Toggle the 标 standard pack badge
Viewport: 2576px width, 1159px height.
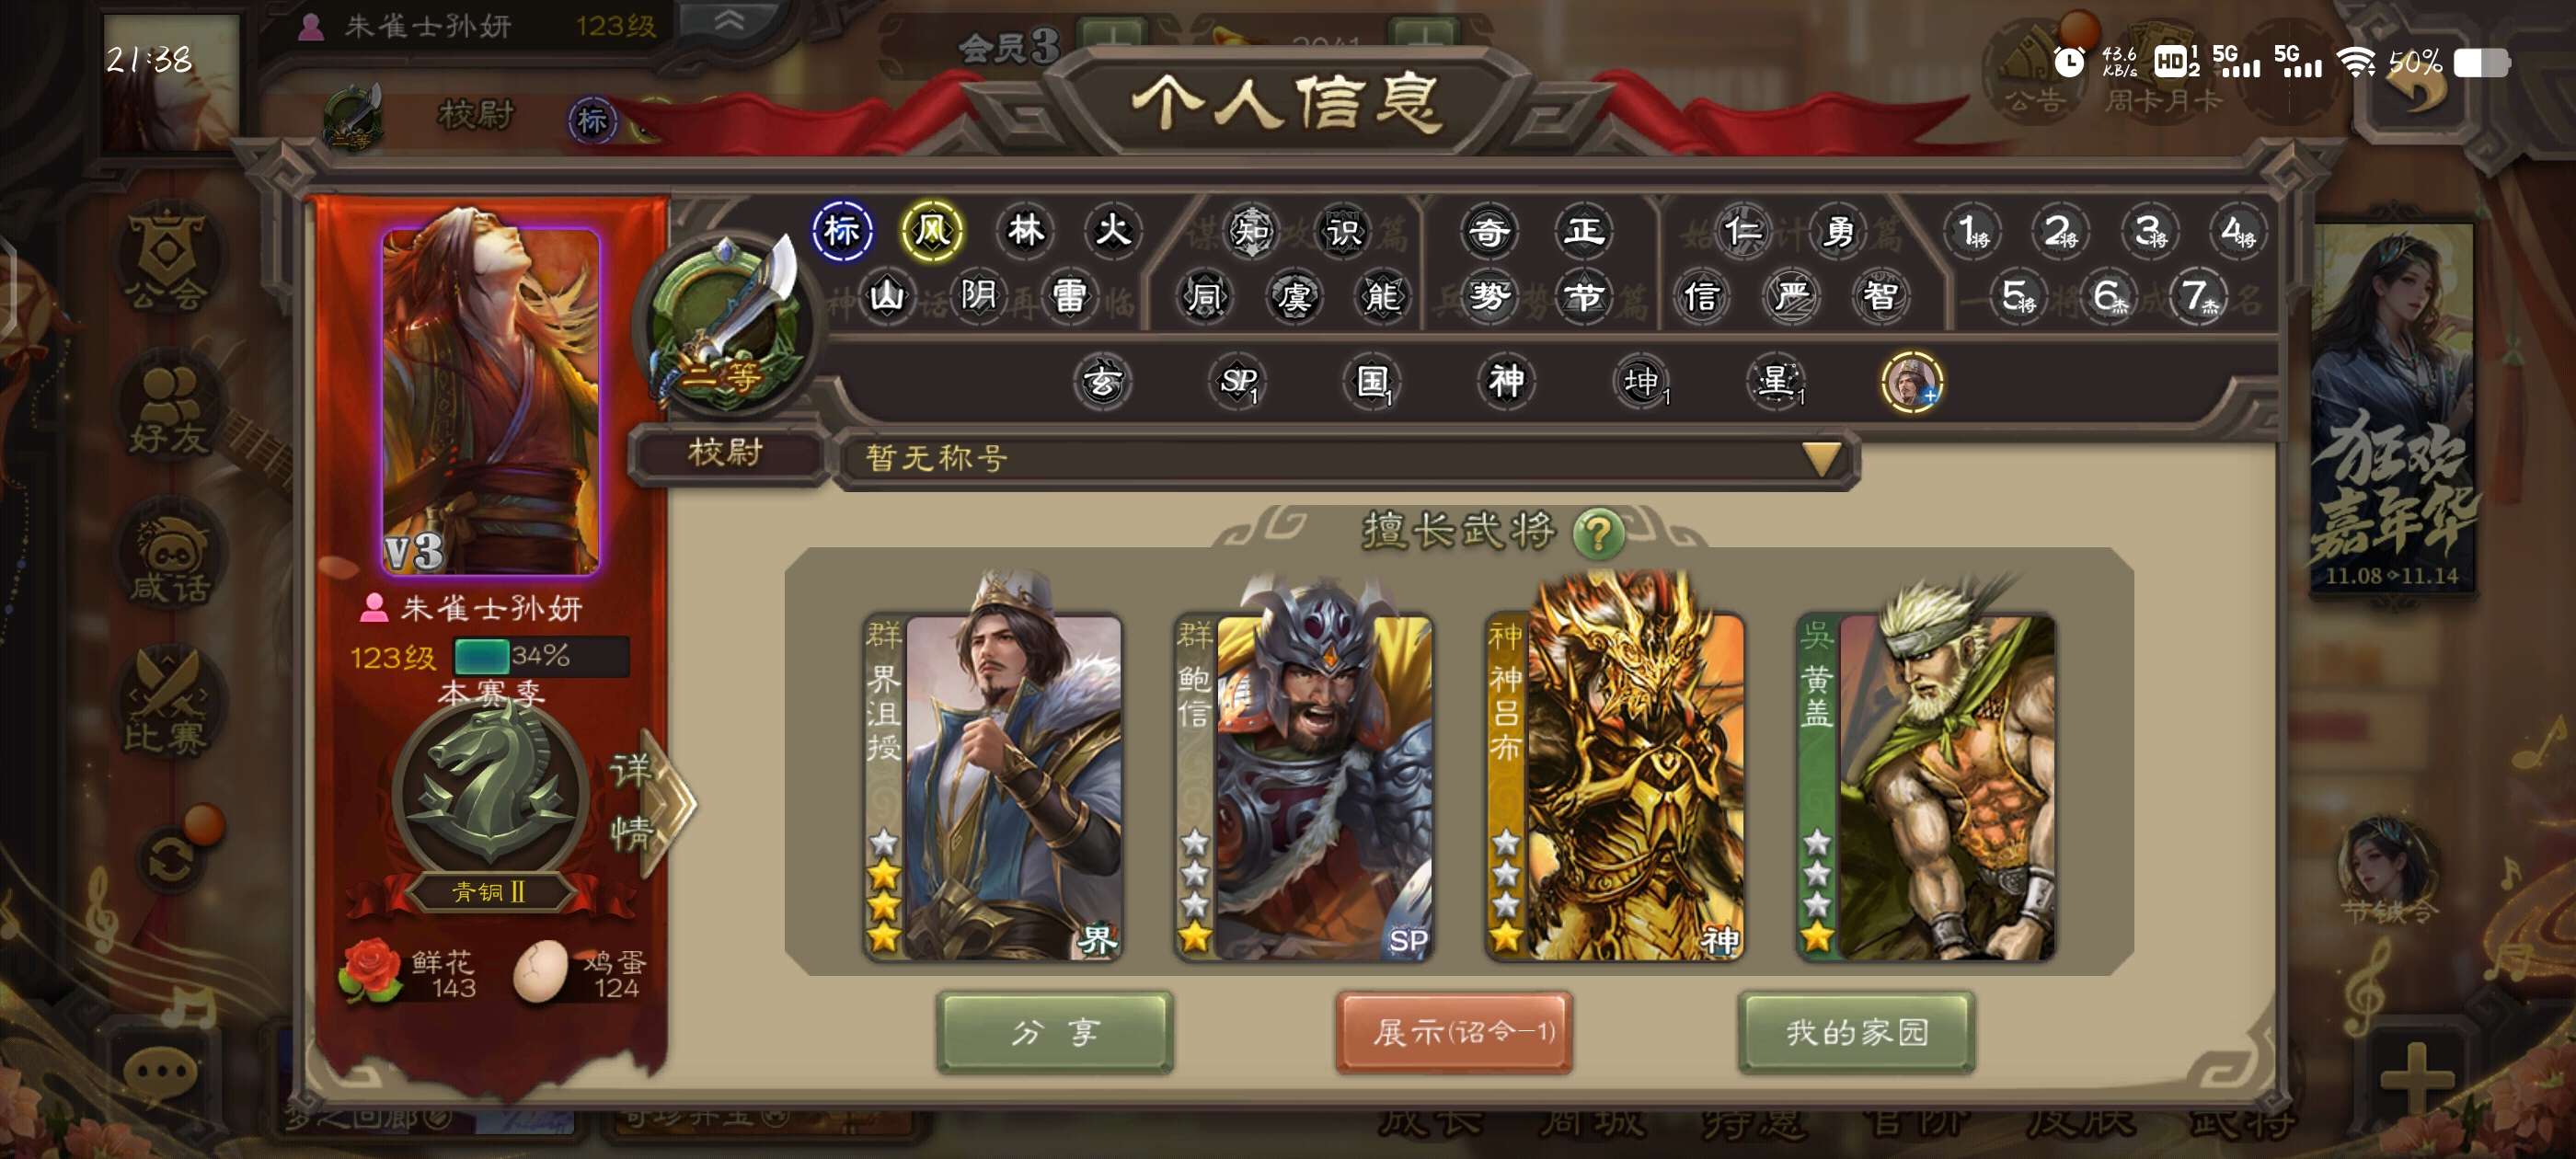tap(842, 232)
